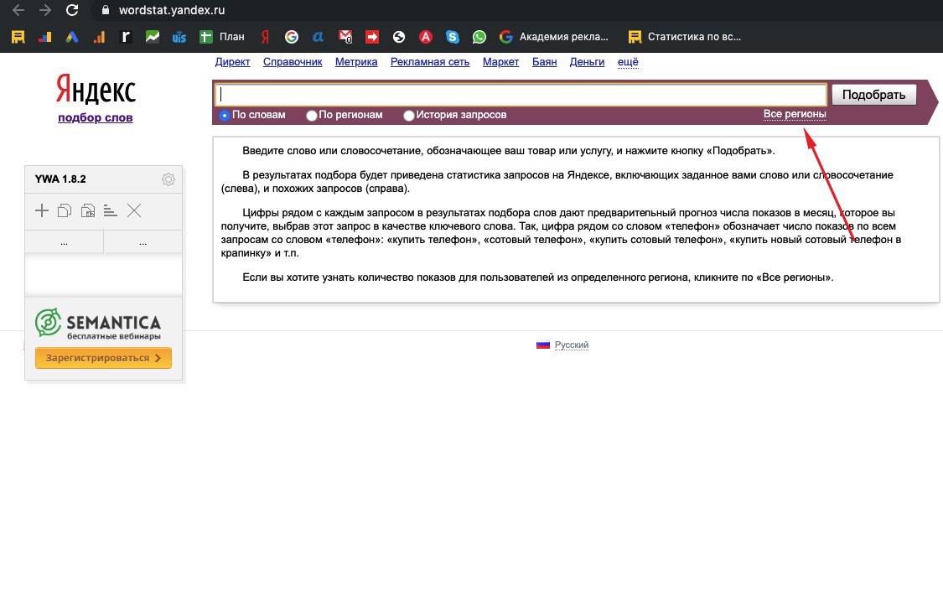
Task: Reload the wordstat page
Action: [x=72, y=10]
